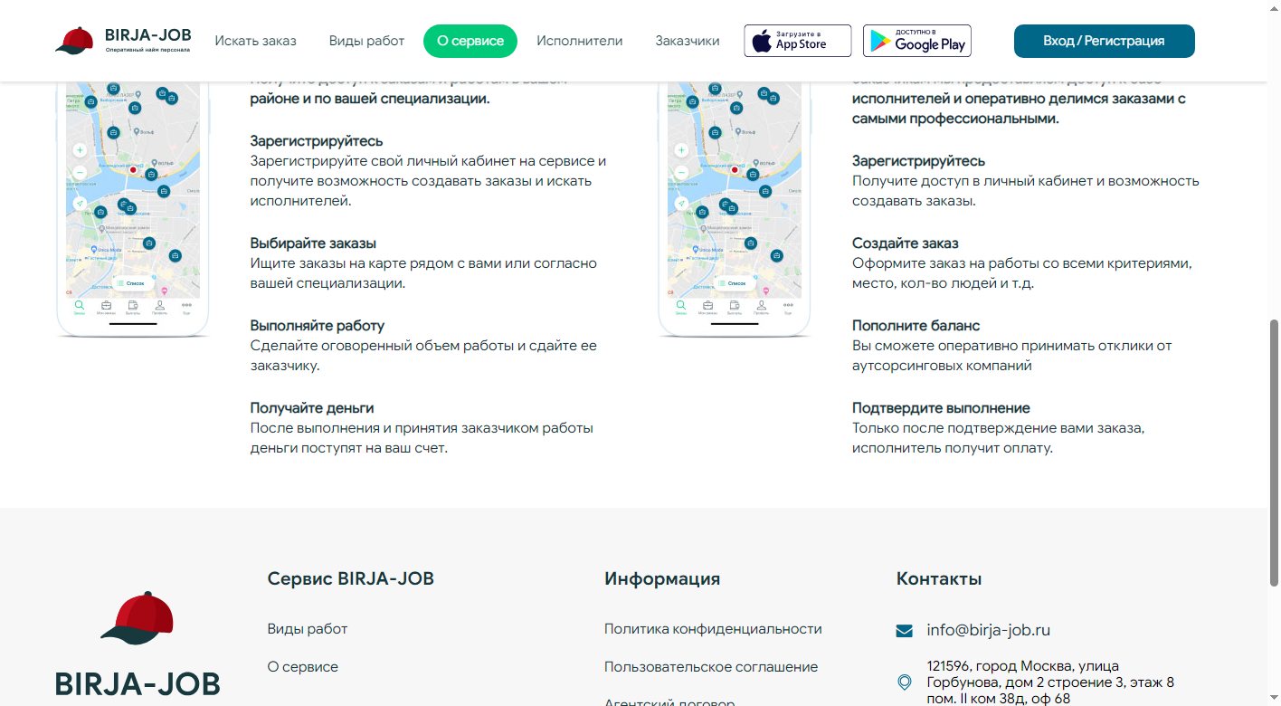Click the BIRJA-JOB red cap logo in header

click(x=124, y=41)
